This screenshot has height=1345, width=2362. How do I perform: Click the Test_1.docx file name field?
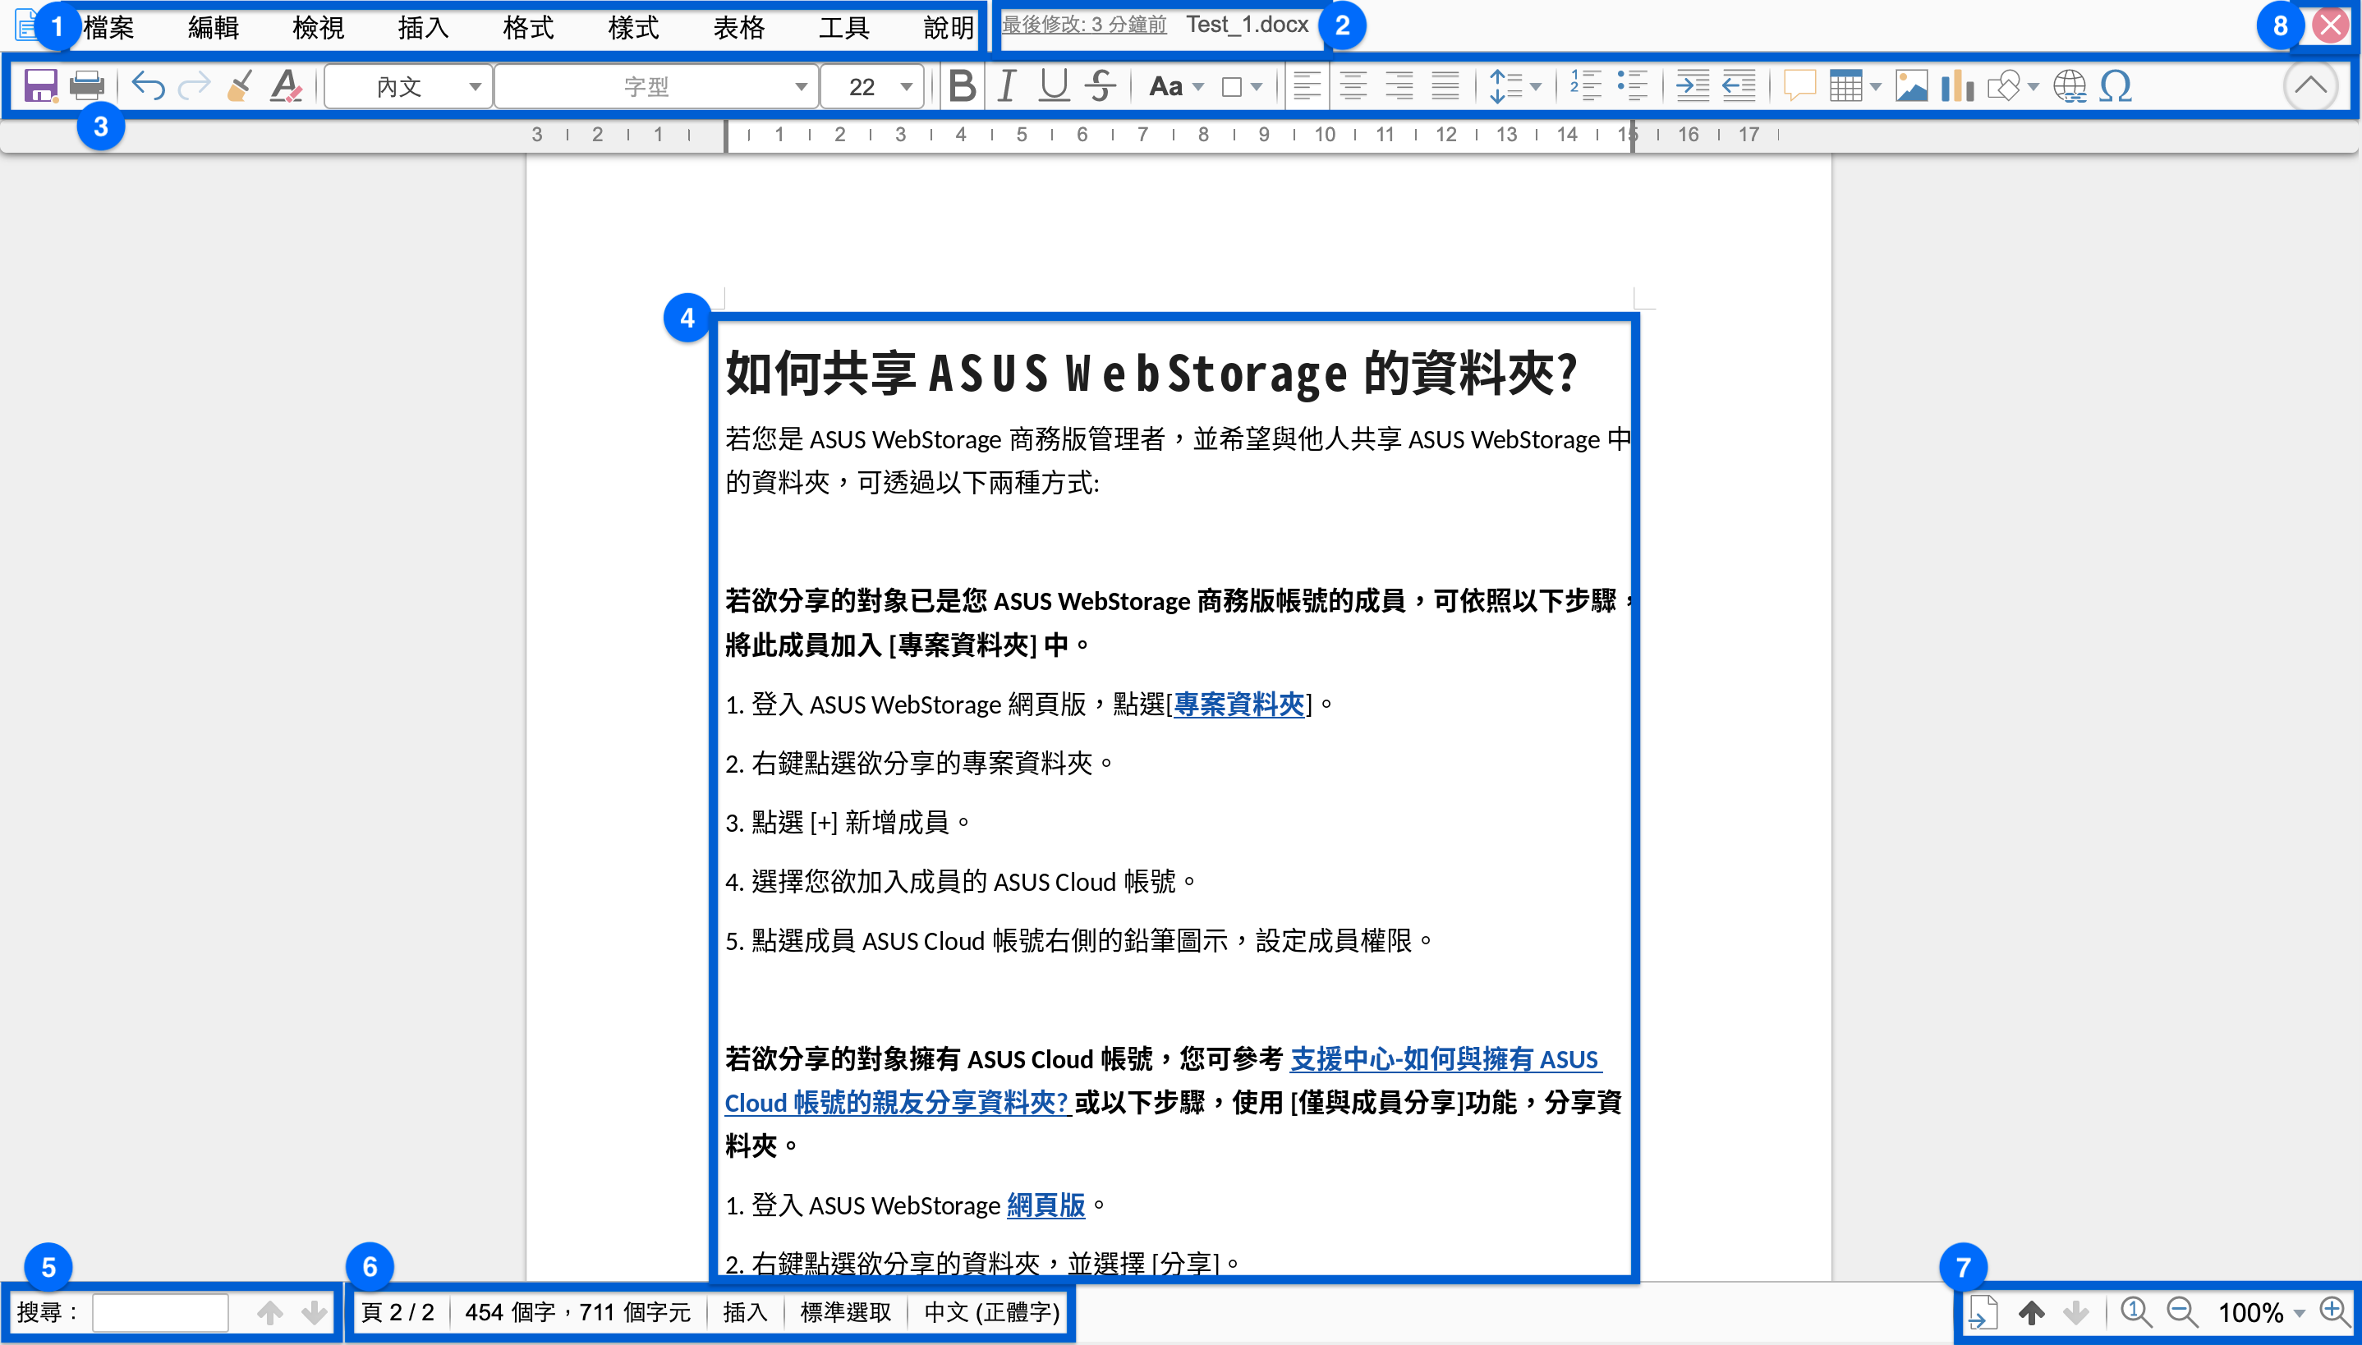click(x=1247, y=25)
